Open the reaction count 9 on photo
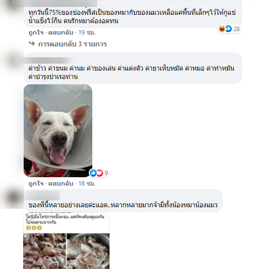Screen dimensions: 258x269 coord(106,173)
